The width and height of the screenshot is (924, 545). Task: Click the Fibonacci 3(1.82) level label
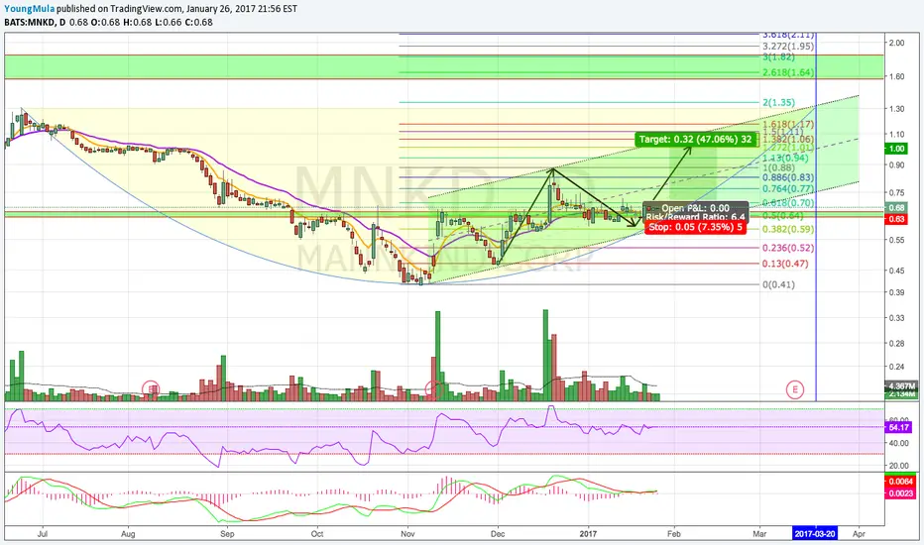coord(778,57)
